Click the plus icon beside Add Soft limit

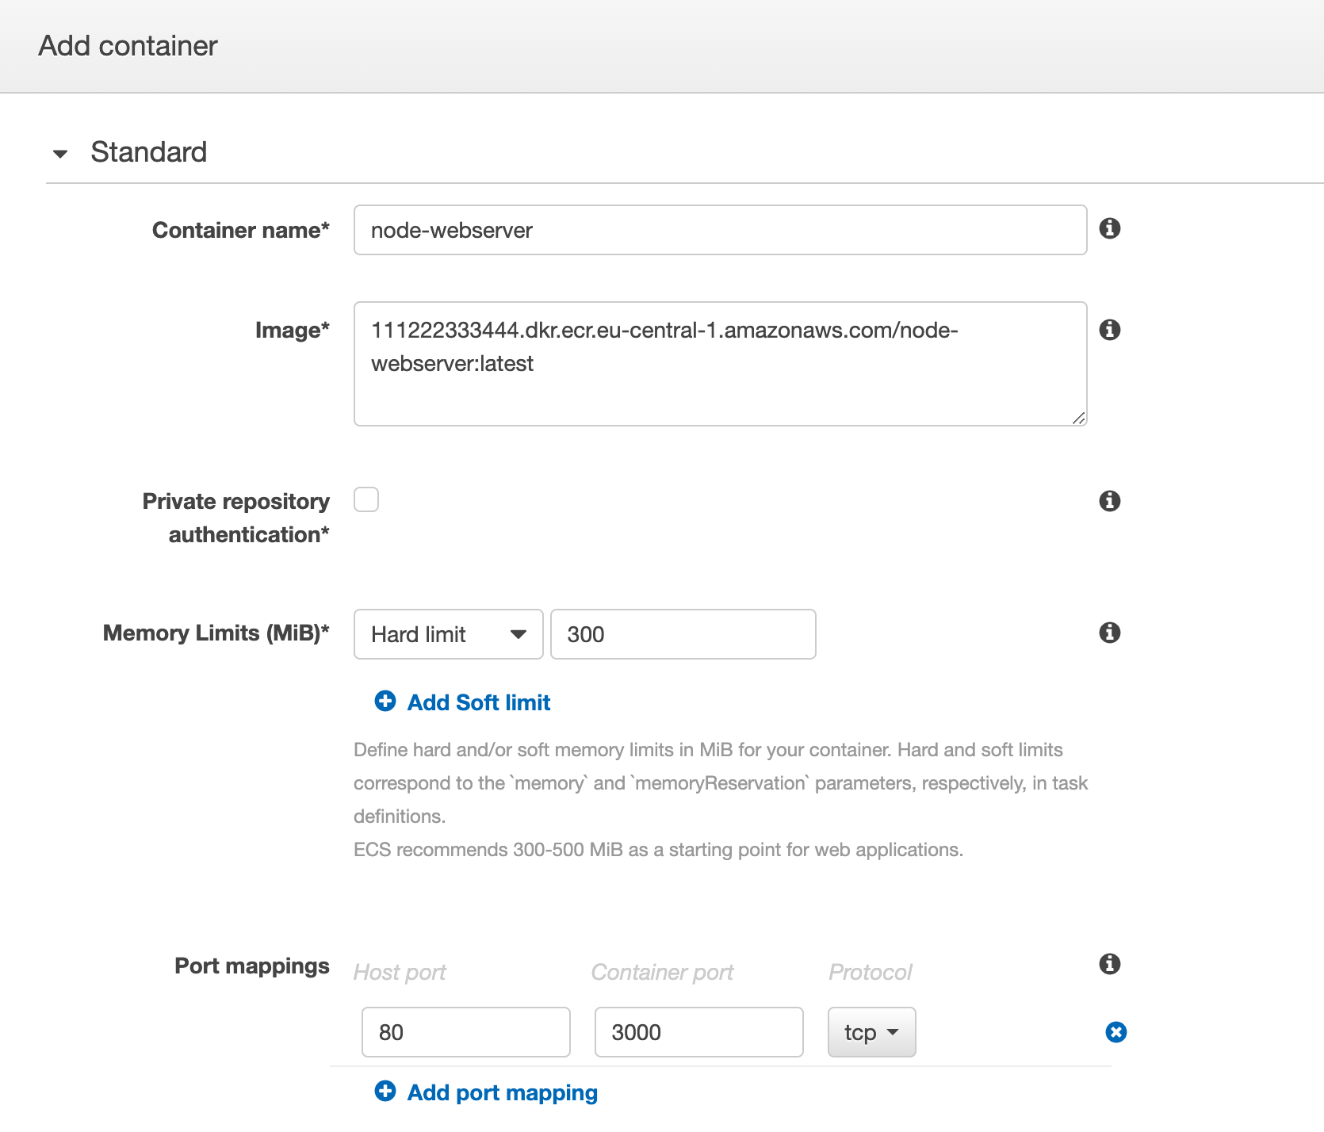click(385, 702)
